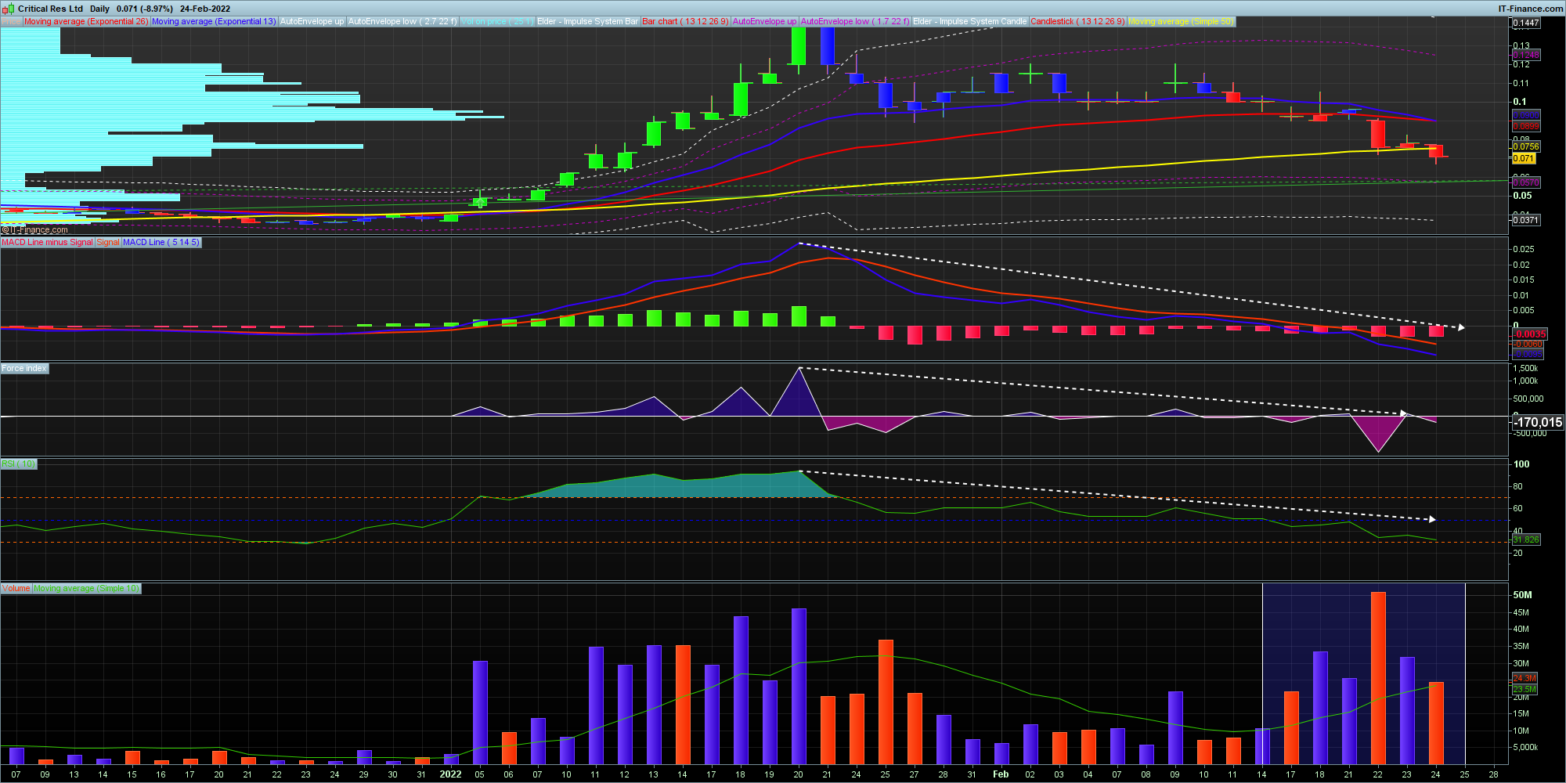Click the yellow 0.071 current price tag
The image size is (1566, 783).
pyautogui.click(x=1523, y=158)
